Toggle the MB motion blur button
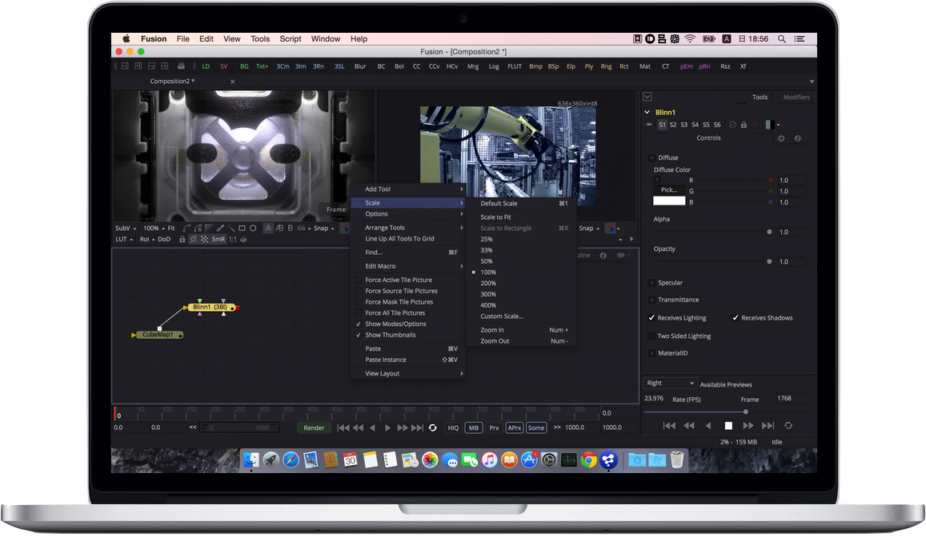The height and width of the screenshot is (541, 926). click(x=474, y=428)
